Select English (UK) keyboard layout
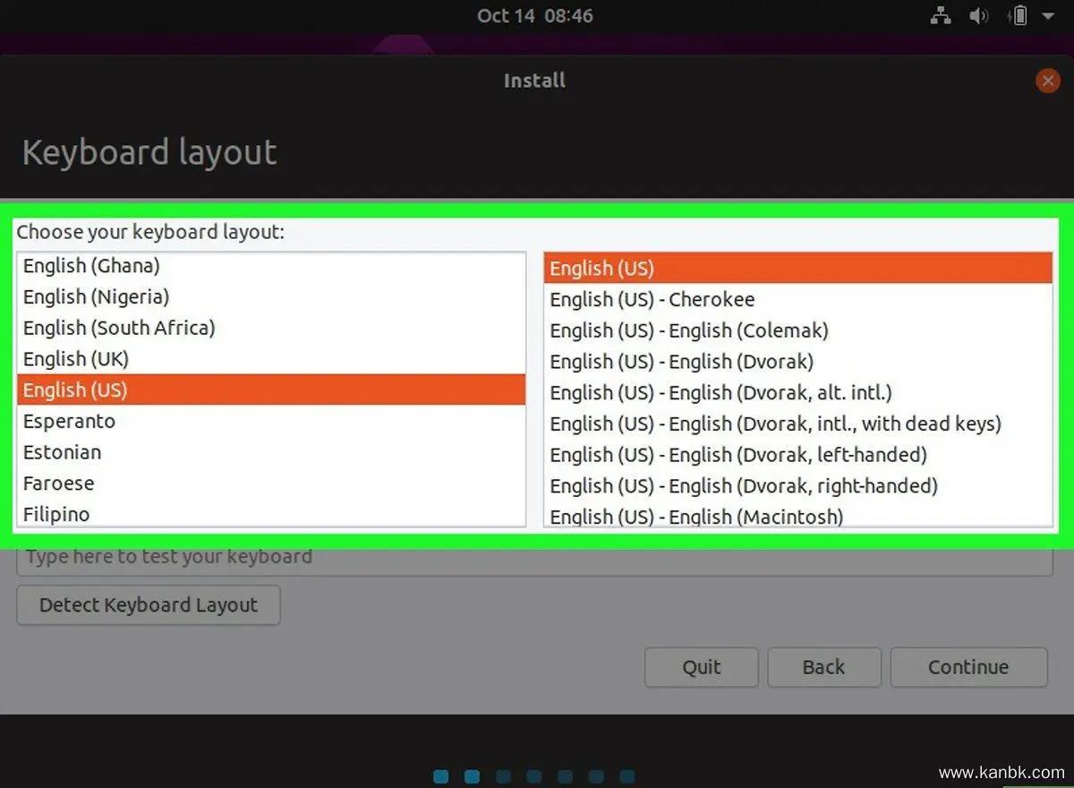1074x788 pixels. tap(76, 359)
